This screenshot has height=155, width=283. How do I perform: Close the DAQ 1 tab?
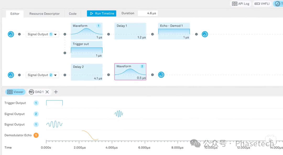click(x=47, y=92)
